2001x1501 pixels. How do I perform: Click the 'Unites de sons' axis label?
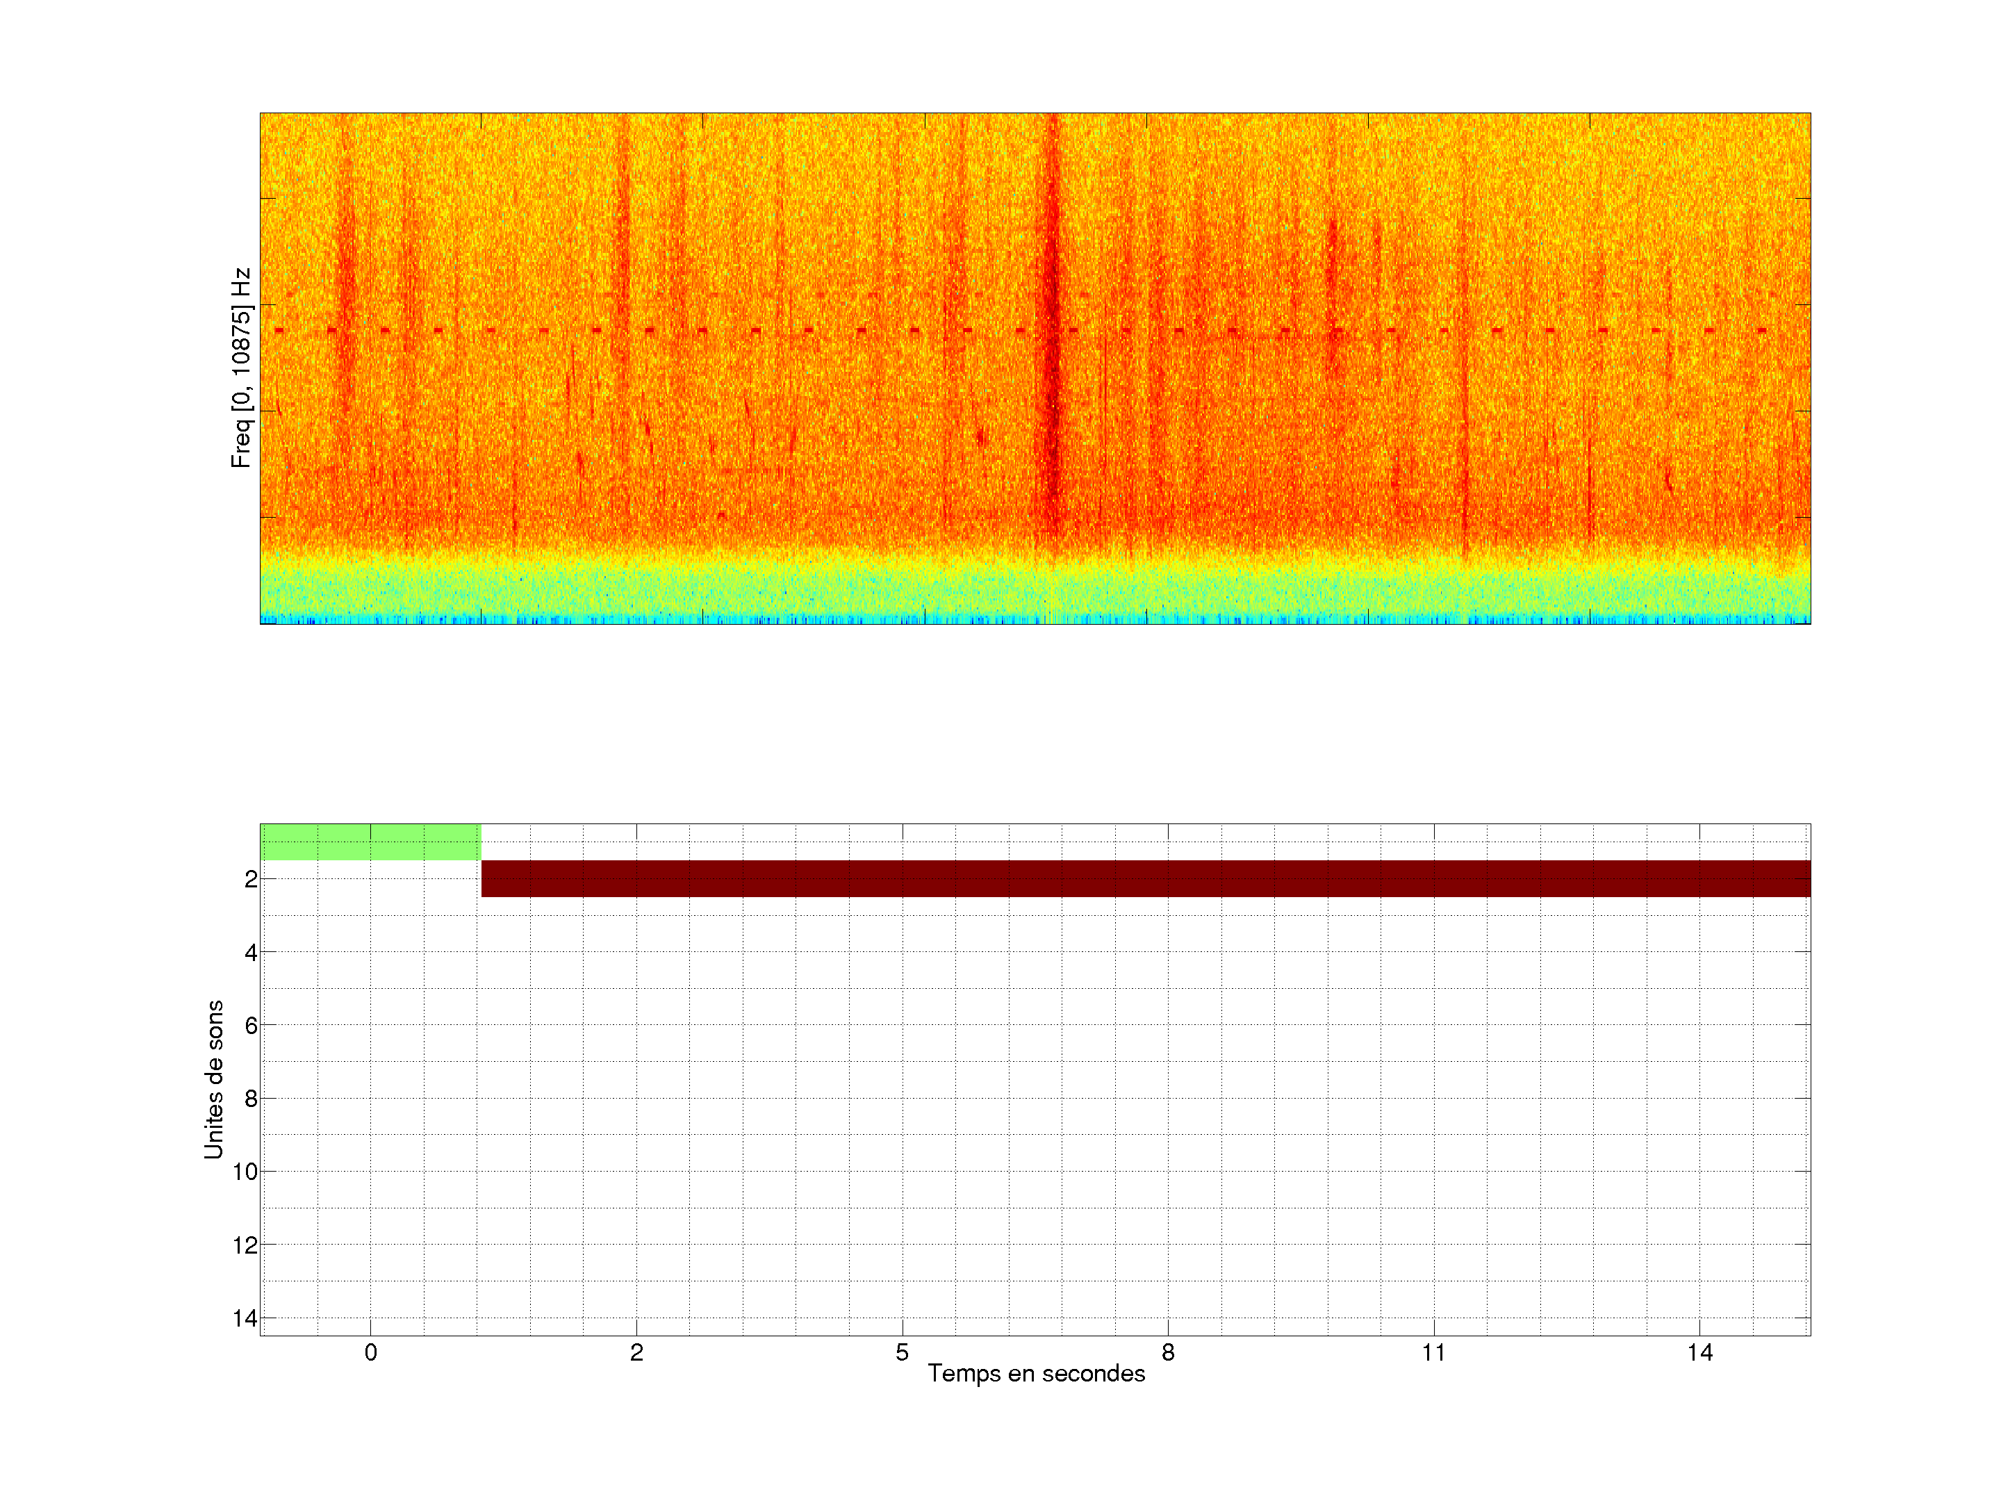(213, 1079)
